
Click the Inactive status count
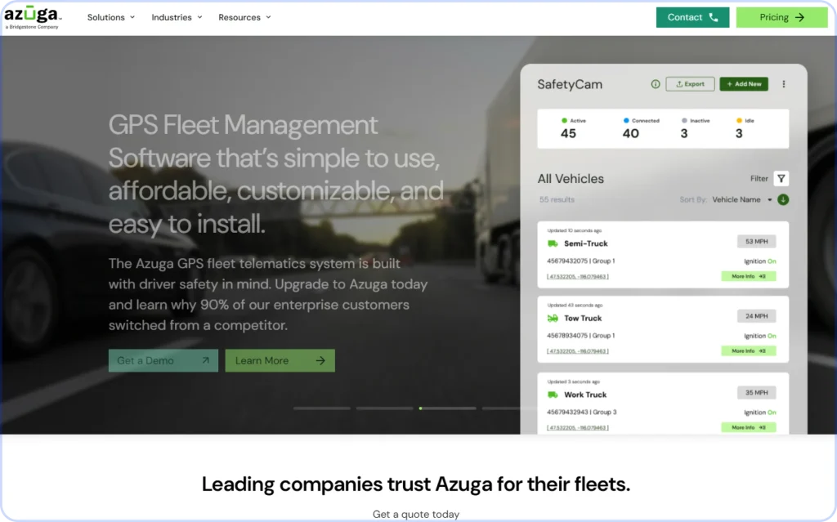click(684, 133)
